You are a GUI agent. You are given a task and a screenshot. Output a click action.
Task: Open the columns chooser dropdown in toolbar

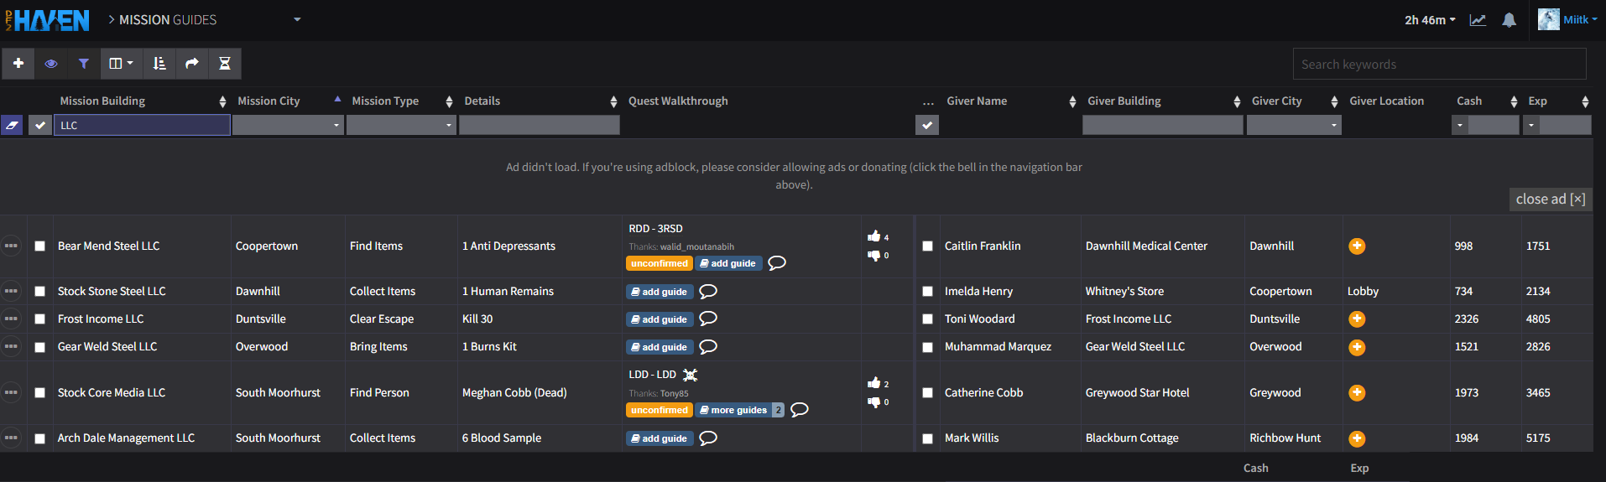click(x=122, y=64)
